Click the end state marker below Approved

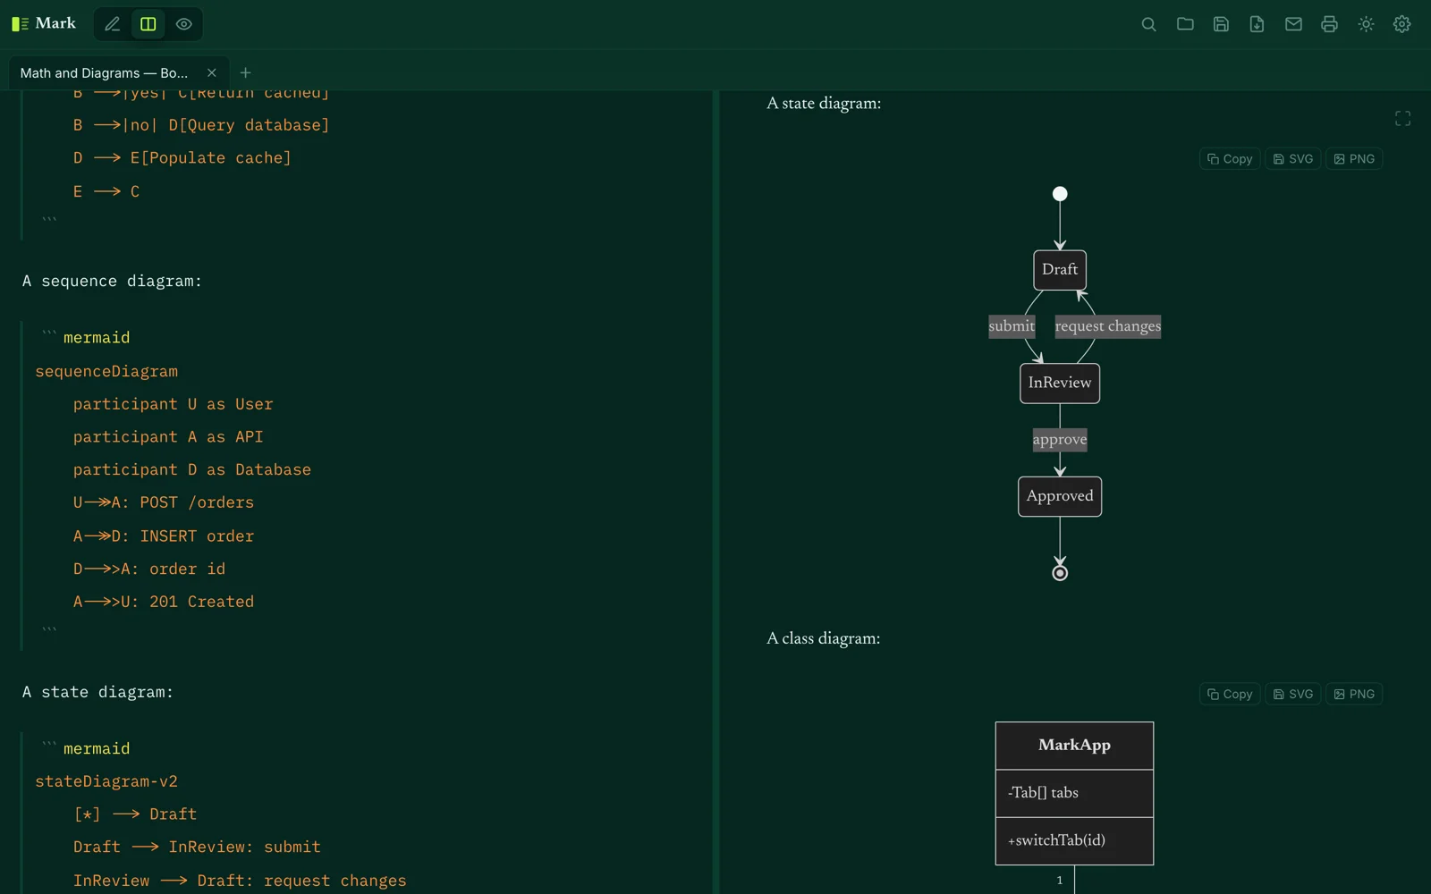click(1060, 573)
